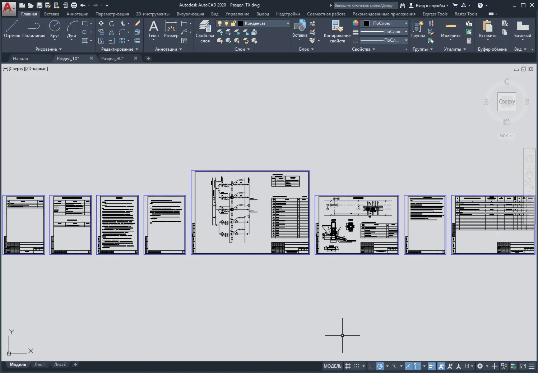
Task: Switch to Лист1 layout tab
Action: [x=40, y=364]
